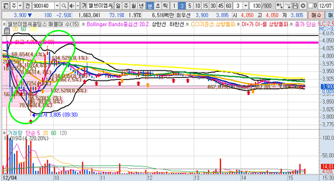Click the speaker sound alert icon
The image size is (334, 181).
72,6
